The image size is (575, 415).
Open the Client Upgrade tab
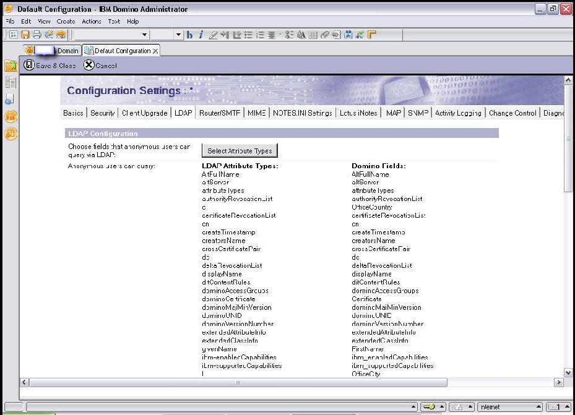coord(144,113)
